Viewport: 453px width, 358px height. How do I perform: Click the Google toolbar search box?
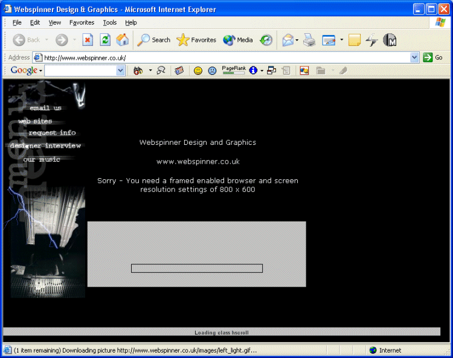80,71
